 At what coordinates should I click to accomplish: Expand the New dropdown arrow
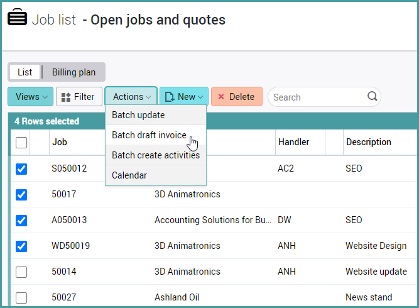click(x=200, y=97)
